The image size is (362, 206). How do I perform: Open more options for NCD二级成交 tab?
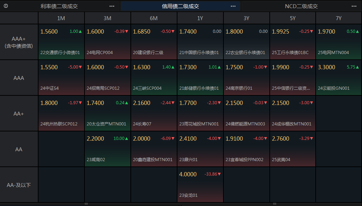point(354,6)
